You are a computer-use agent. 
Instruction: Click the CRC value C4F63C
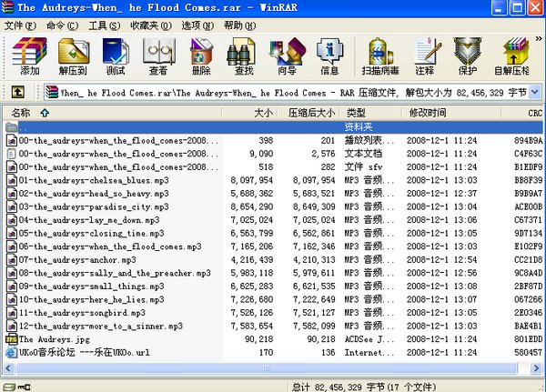tap(528, 154)
